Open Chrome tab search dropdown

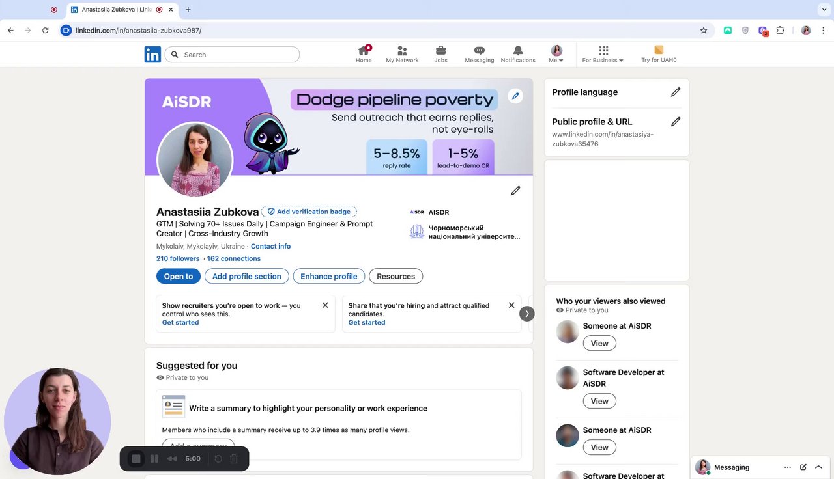click(x=824, y=10)
